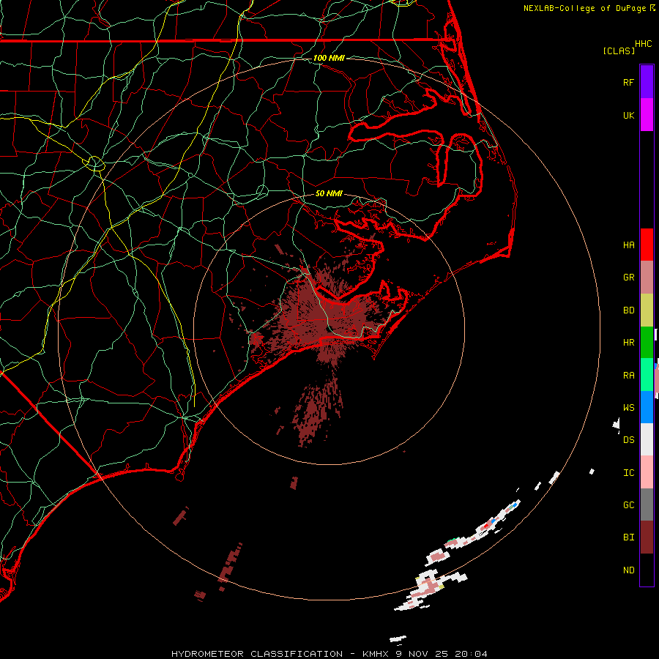Click the ND black legend swatch
This screenshot has width=659, height=659.
(647, 570)
